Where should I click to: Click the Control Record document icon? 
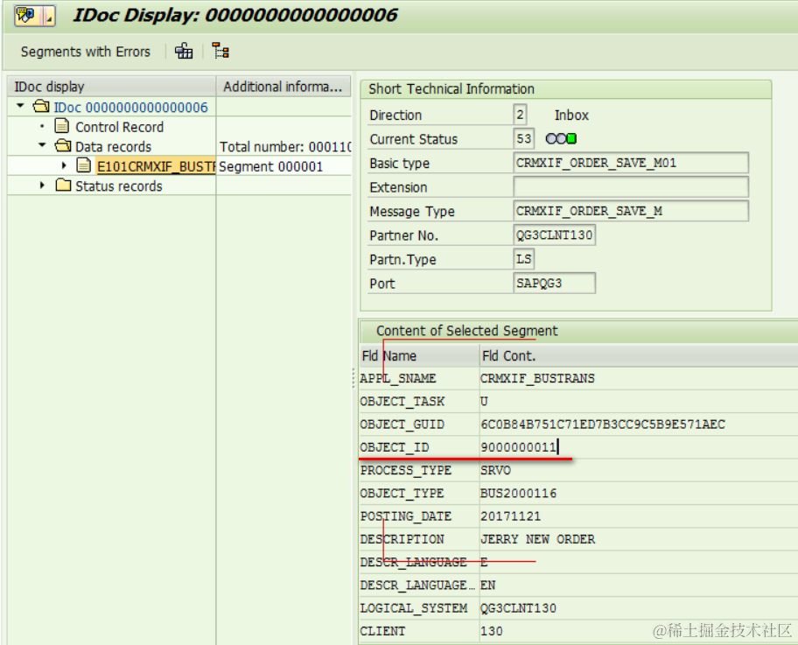click(x=61, y=126)
